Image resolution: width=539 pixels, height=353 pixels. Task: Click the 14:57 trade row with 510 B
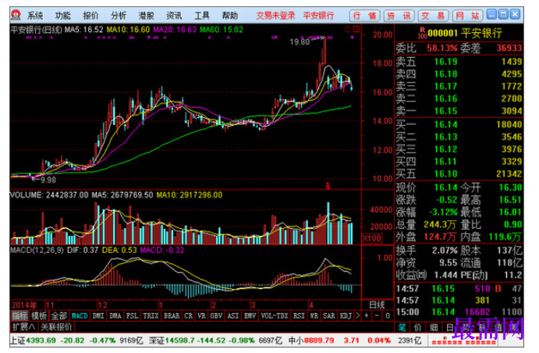[x=459, y=288]
